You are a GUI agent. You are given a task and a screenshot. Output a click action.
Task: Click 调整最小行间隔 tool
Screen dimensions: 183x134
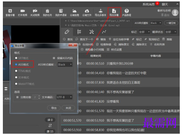point(92,50)
